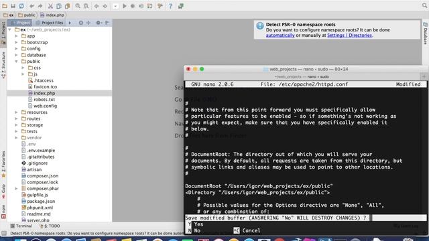
Task: Collapse the public folder
Action: [x=16, y=61]
